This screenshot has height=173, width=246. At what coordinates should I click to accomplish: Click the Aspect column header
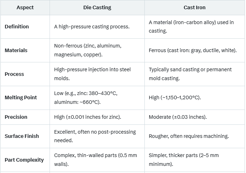pos(25,7)
